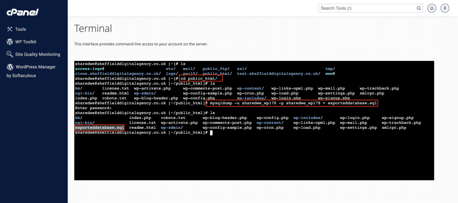Click 'Enter password:' line in terminal
This screenshot has height=203, width=458.
click(93, 108)
